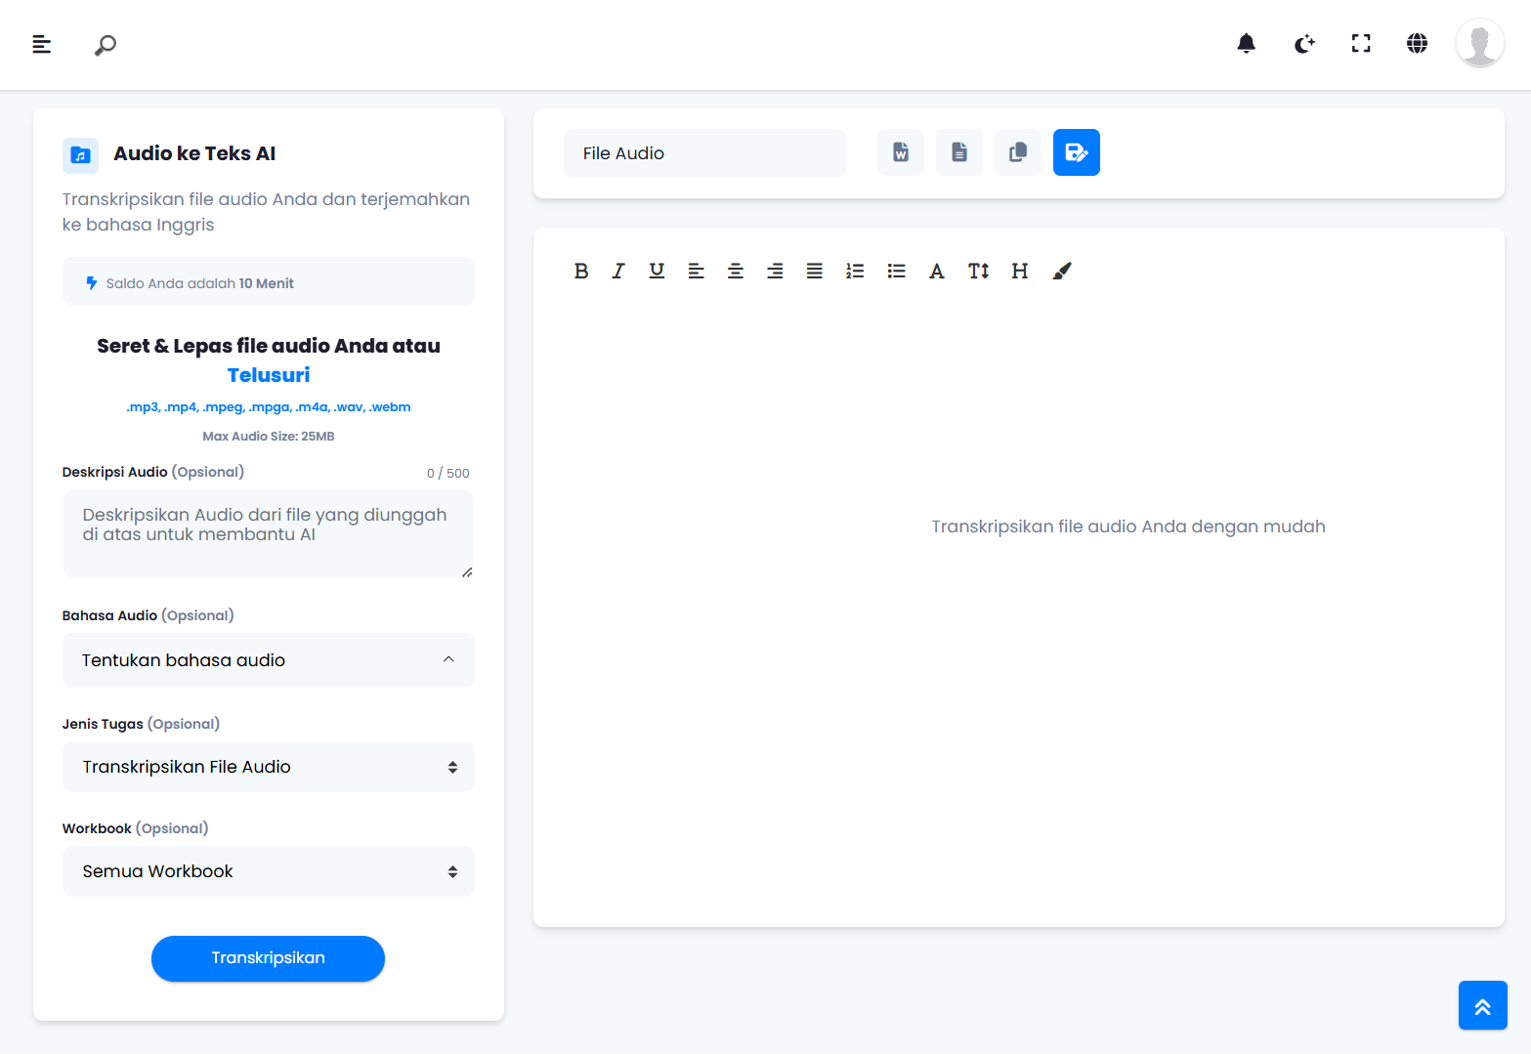Save the transcript document
This screenshot has width=1531, height=1054.
point(1077,152)
